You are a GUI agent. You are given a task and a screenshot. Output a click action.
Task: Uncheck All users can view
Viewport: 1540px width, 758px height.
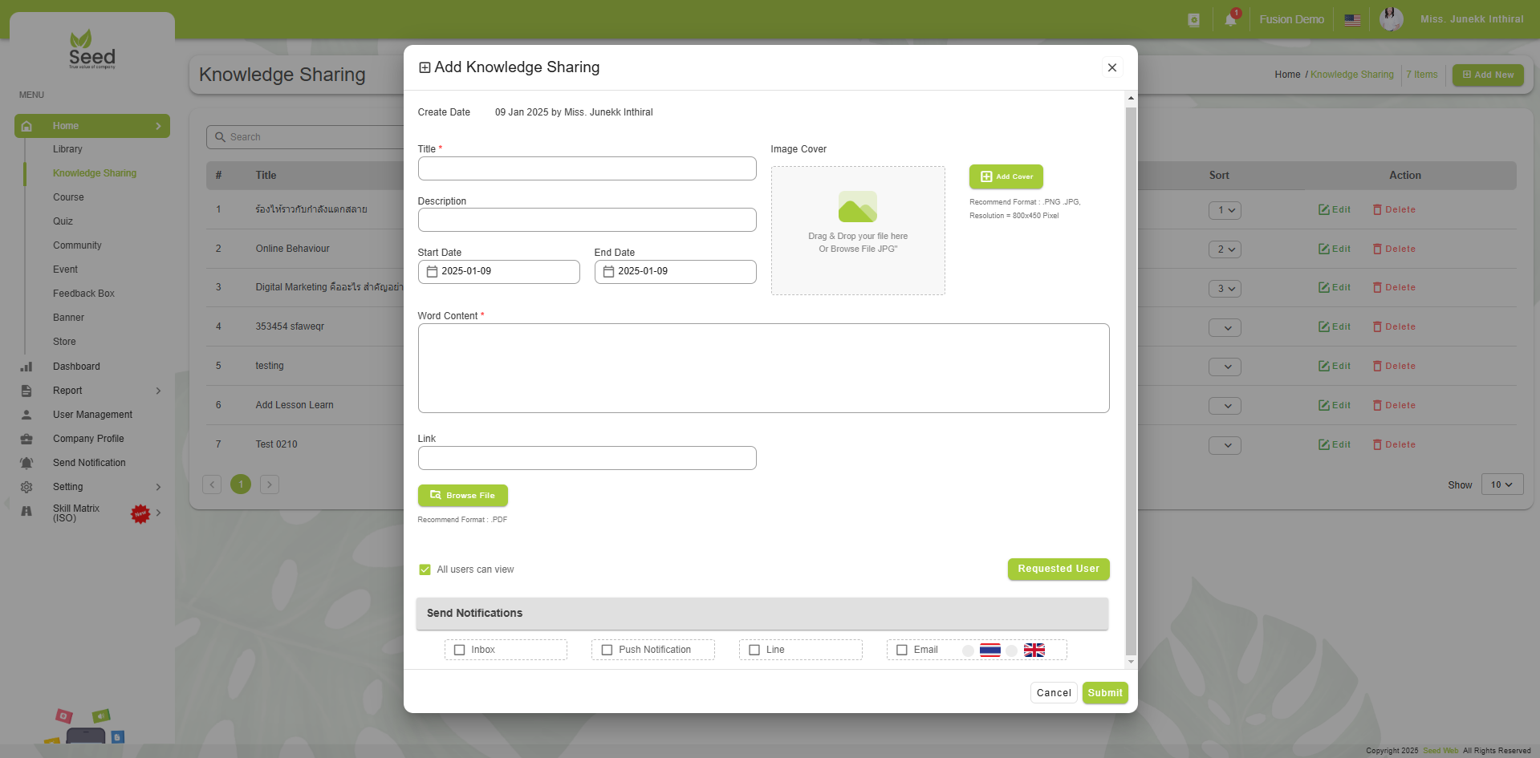pyautogui.click(x=425, y=570)
